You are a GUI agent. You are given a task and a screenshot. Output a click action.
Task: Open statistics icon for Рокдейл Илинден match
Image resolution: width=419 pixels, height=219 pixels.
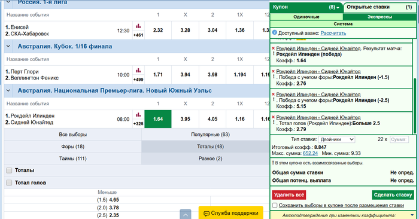tap(138, 115)
